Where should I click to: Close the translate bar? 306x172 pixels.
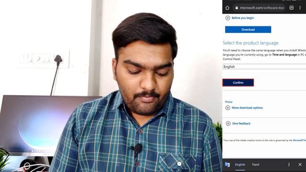[300, 164]
